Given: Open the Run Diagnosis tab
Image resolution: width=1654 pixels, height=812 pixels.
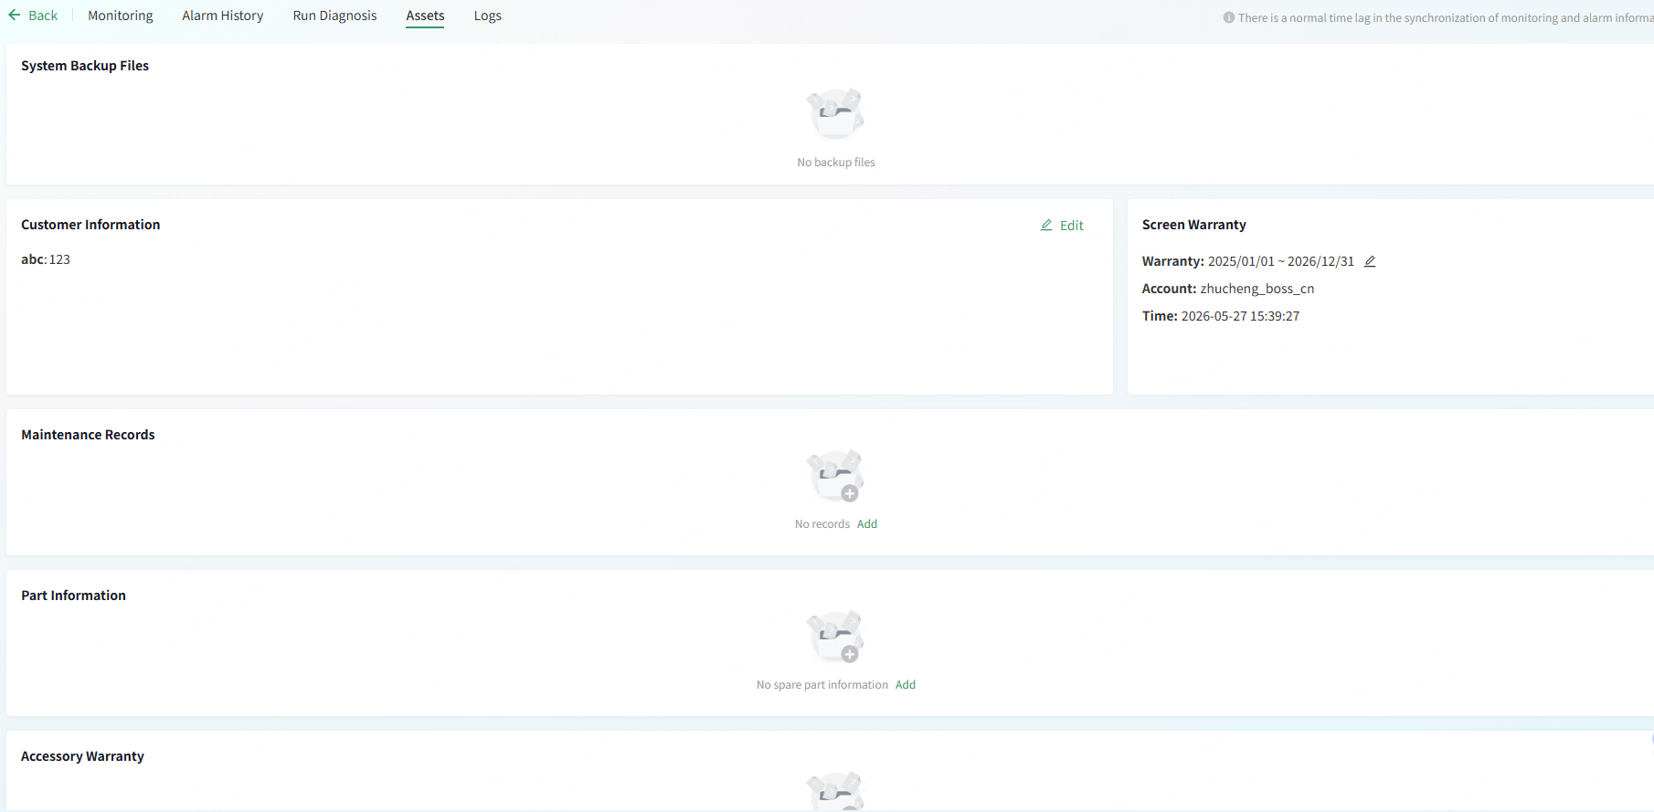Looking at the screenshot, I should click(x=334, y=16).
